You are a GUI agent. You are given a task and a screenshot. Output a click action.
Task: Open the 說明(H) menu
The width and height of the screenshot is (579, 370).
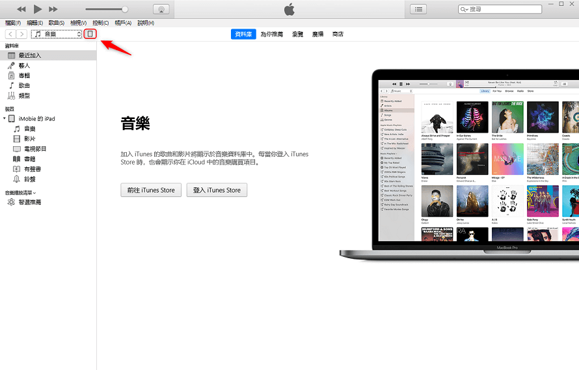point(146,23)
